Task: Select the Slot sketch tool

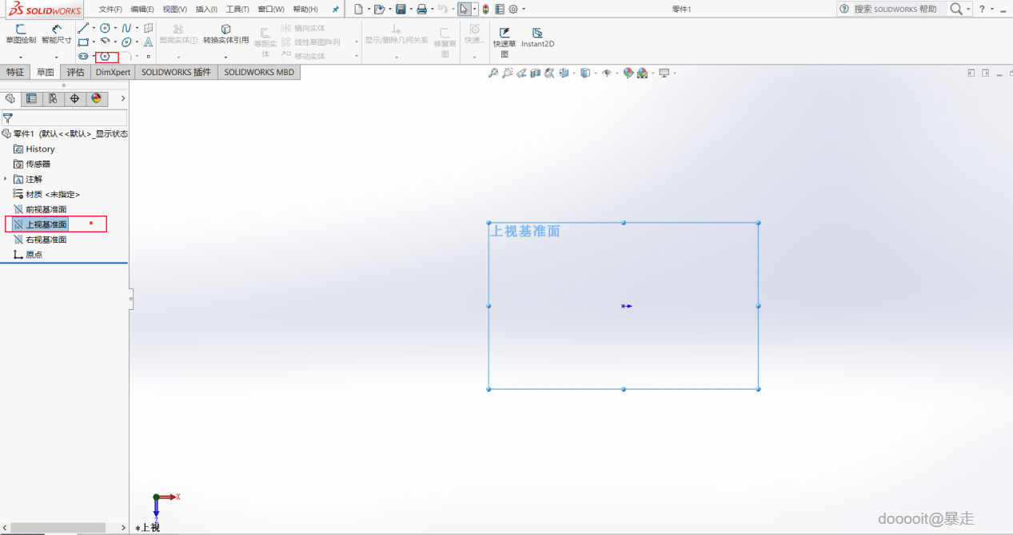Action: click(83, 56)
